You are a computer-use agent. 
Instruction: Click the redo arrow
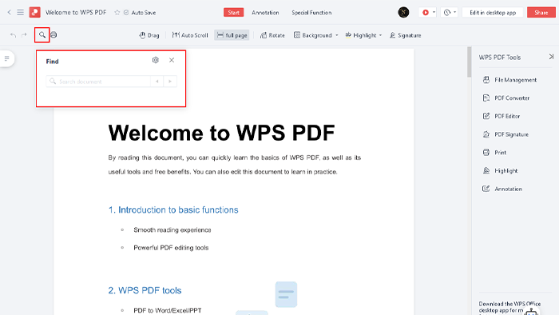pyautogui.click(x=24, y=35)
